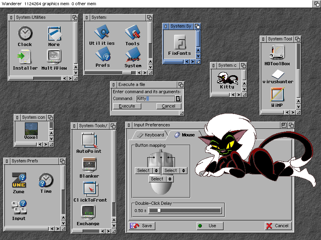The height and width of the screenshot is (240, 321).
Task: Click scroll down arrow in System:Tools/ window
Action: tap(114, 226)
